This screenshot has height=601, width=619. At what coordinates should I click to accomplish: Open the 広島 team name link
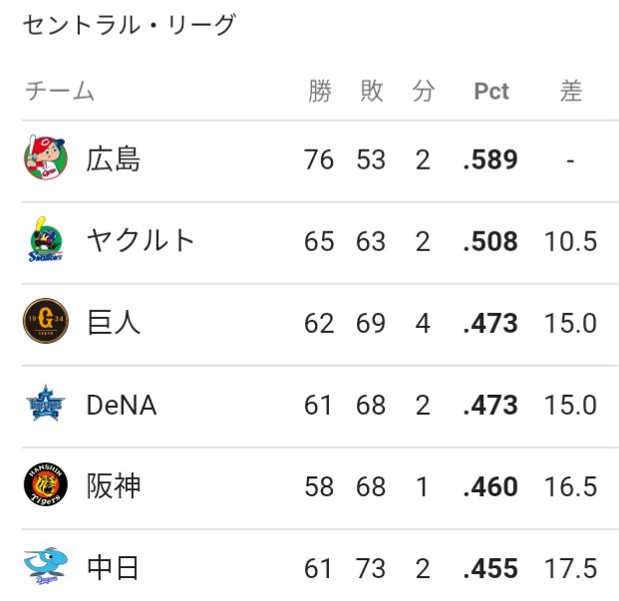[114, 159]
